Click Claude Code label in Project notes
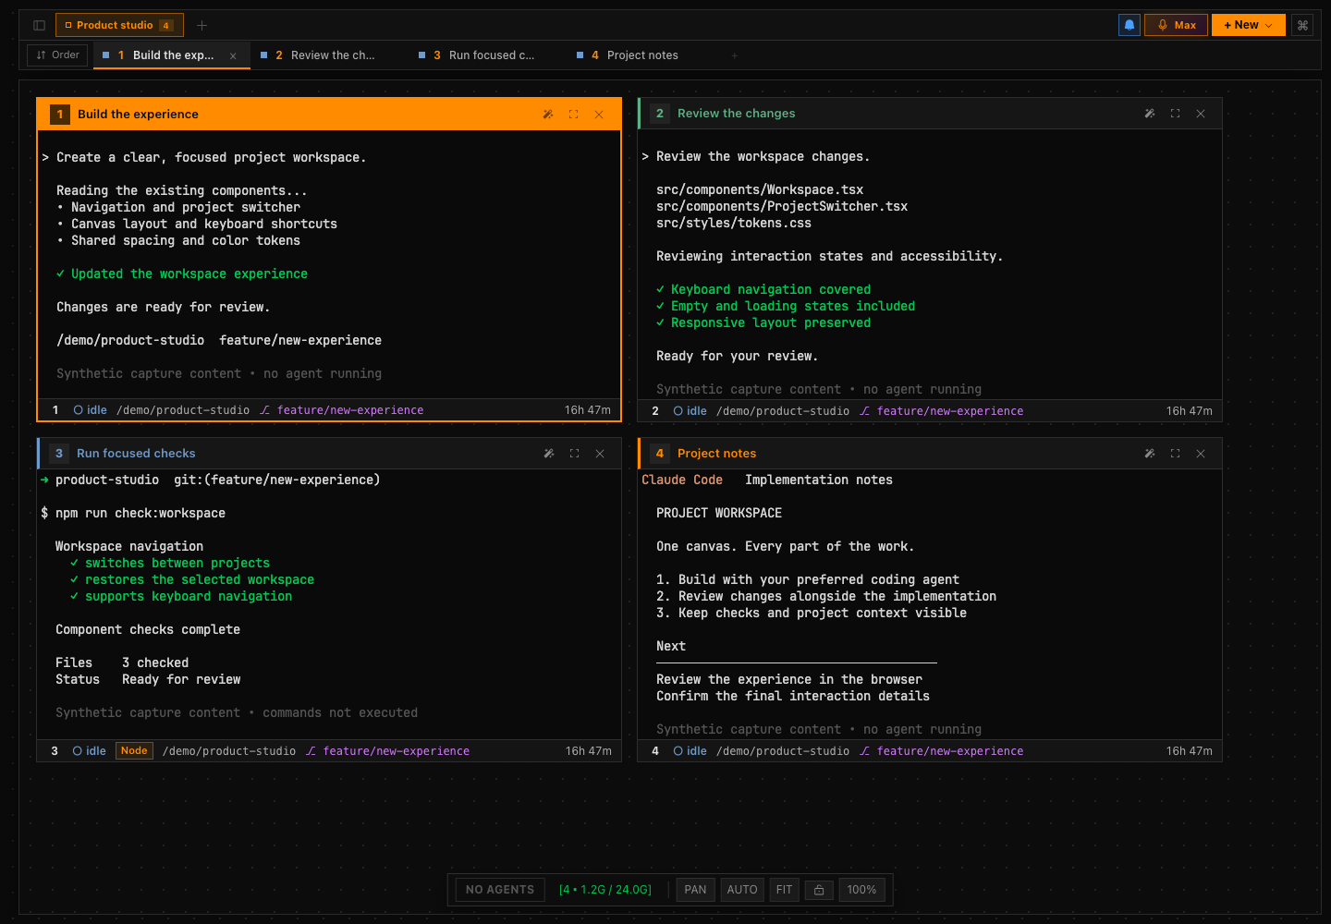The height and width of the screenshot is (924, 1331). tap(682, 480)
